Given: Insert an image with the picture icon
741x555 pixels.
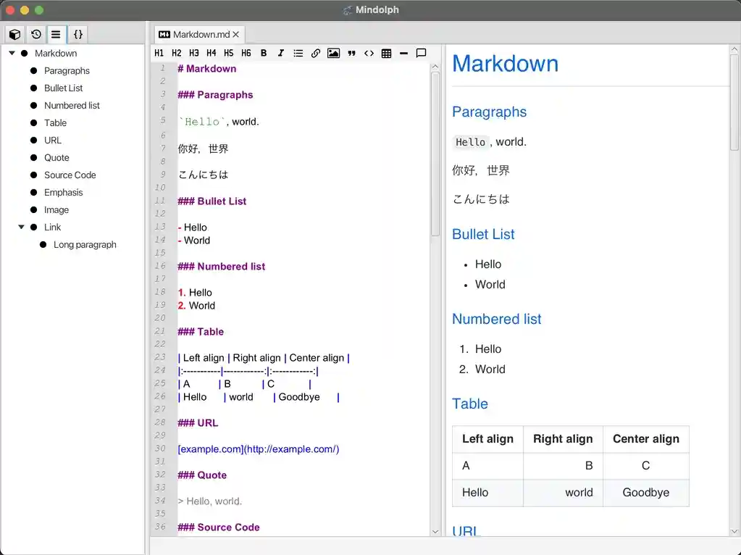Looking at the screenshot, I should coord(333,53).
